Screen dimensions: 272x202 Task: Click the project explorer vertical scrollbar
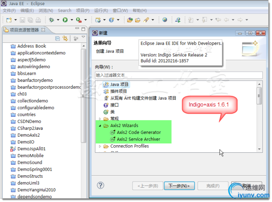tap(84, 96)
